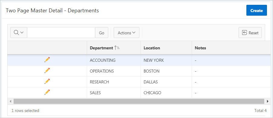Click the SALES row edit pencil
The height and width of the screenshot is (118, 273).
pyautogui.click(x=47, y=92)
